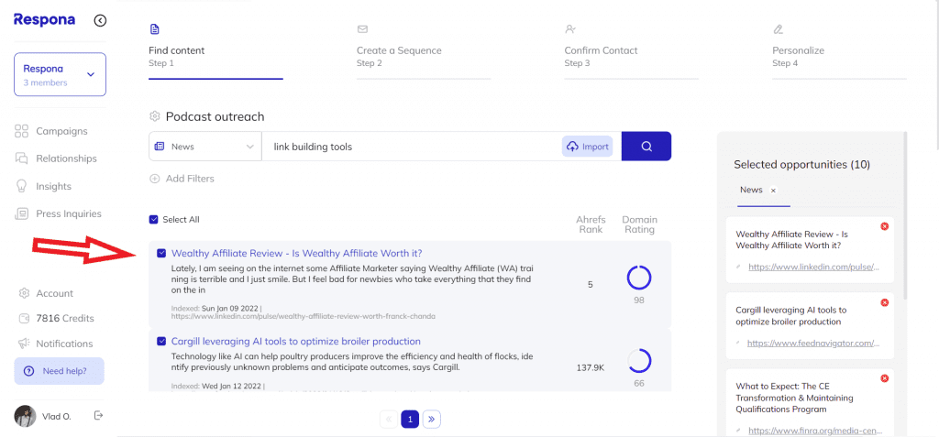This screenshot has height=437, width=939.
Task: Toggle the Select All checkbox
Action: click(x=153, y=220)
